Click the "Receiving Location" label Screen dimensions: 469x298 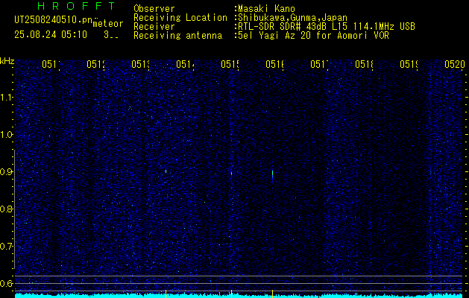click(x=180, y=18)
